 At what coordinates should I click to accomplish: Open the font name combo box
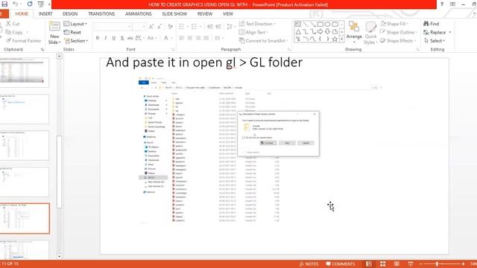[113, 27]
